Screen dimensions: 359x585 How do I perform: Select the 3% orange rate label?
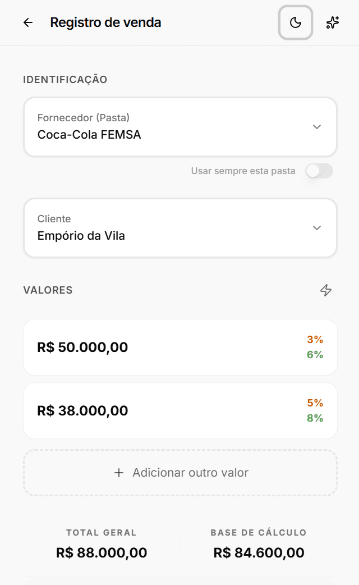pos(315,340)
